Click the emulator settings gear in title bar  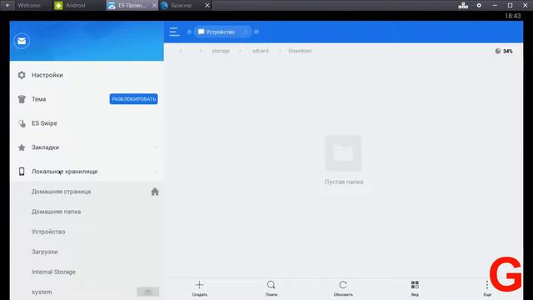tap(479, 6)
